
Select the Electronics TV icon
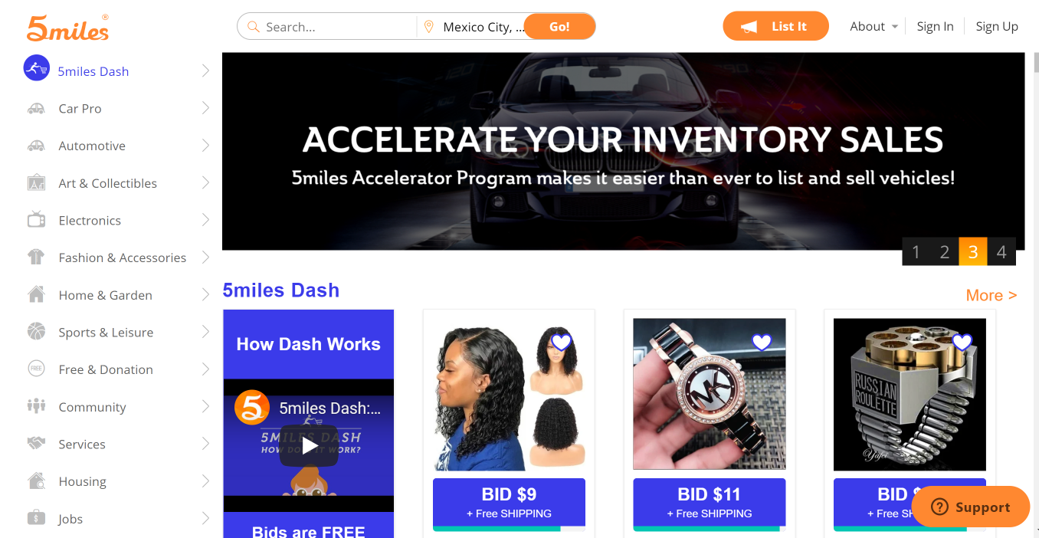[x=36, y=221]
